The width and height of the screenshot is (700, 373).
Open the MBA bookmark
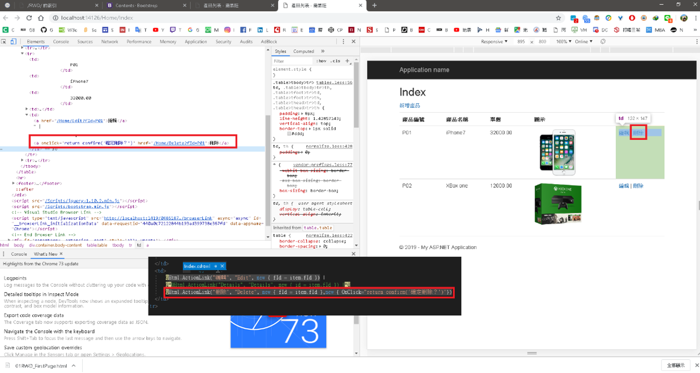click(655, 30)
